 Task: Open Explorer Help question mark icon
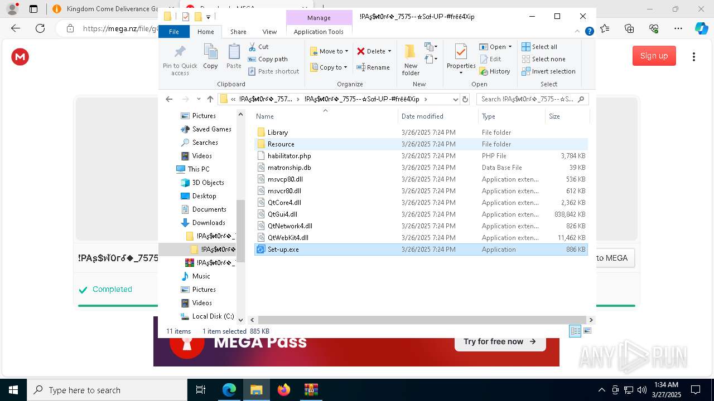click(x=589, y=32)
